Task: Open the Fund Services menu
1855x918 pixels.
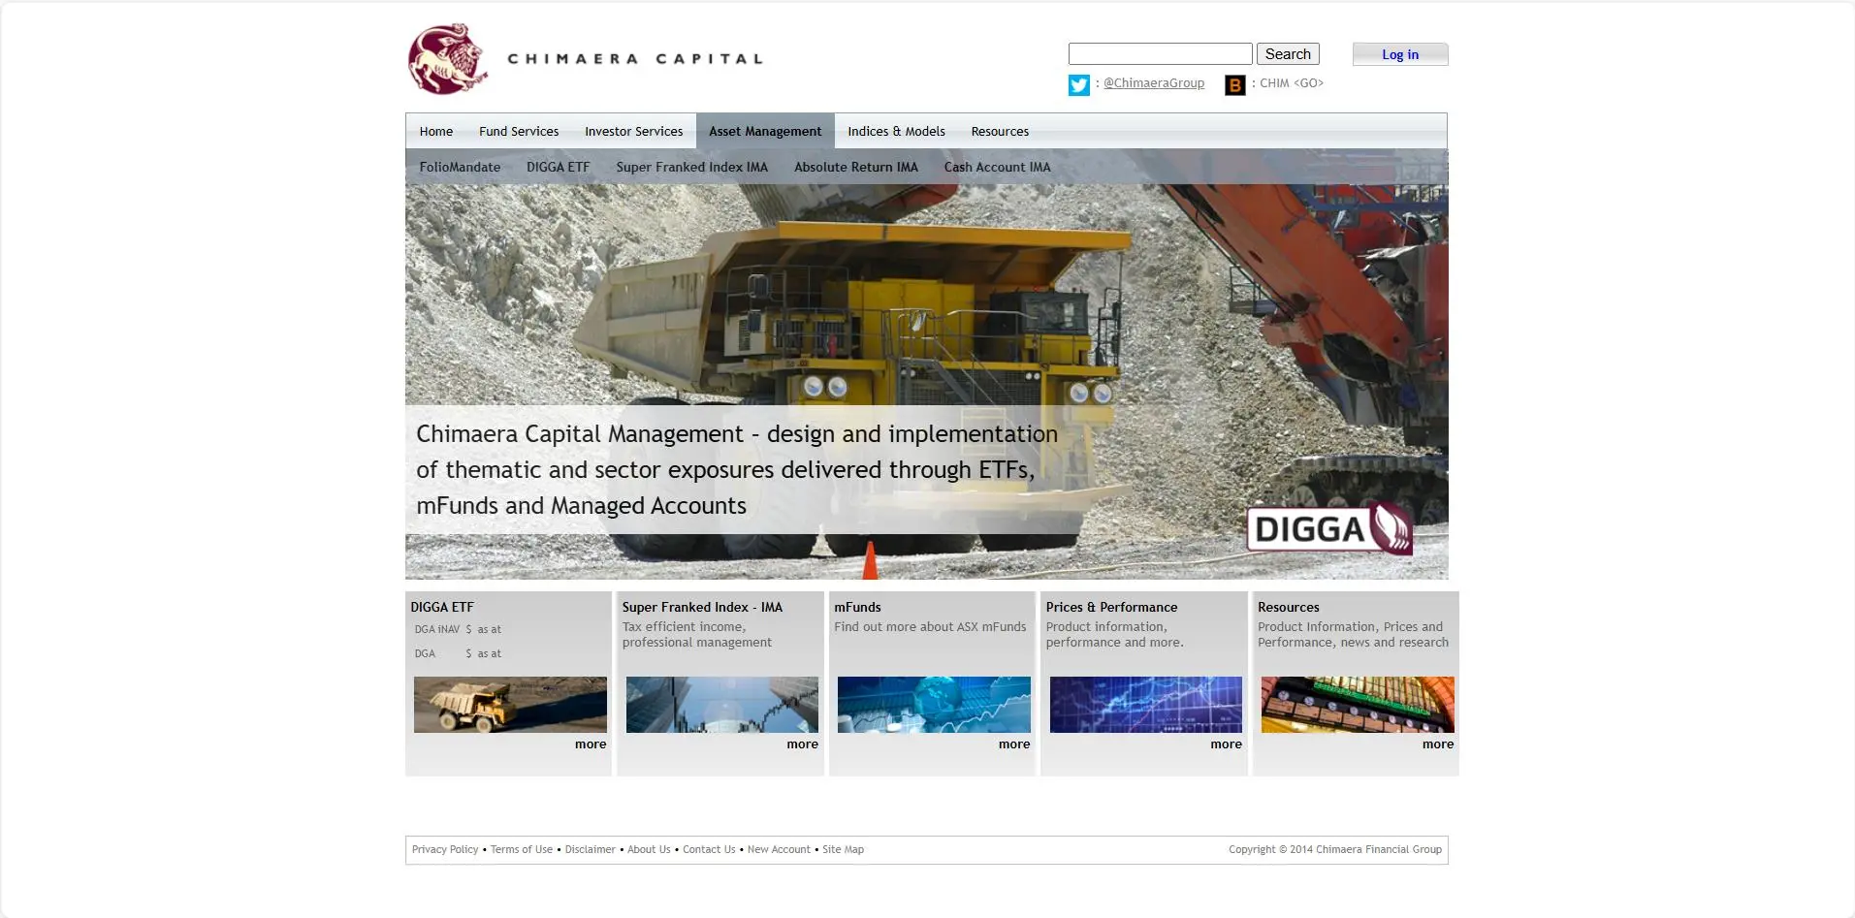Action: (x=519, y=131)
